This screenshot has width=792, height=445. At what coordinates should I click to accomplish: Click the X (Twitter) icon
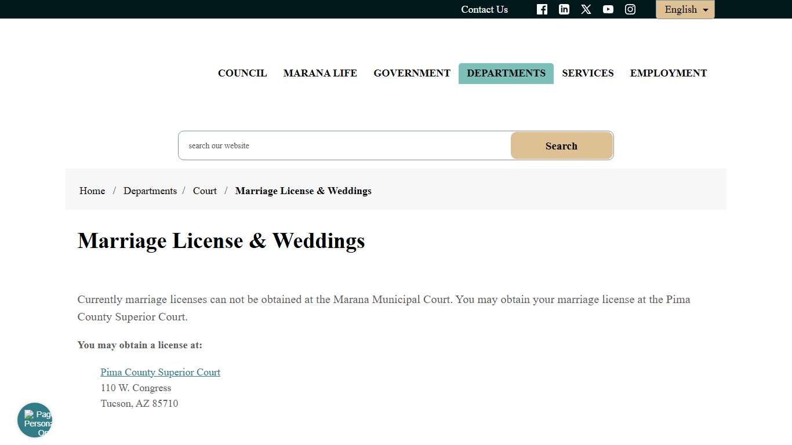tap(586, 9)
